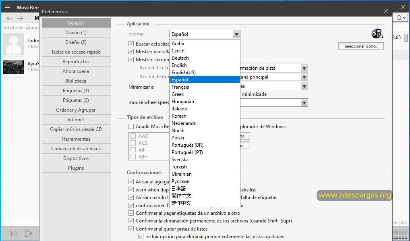Open the información de pista dropdown
Viewport: 410px width, 241px height.
304,68
